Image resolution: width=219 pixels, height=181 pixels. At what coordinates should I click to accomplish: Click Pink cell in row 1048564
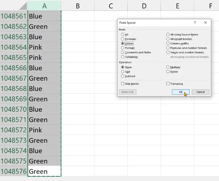coord(44,47)
